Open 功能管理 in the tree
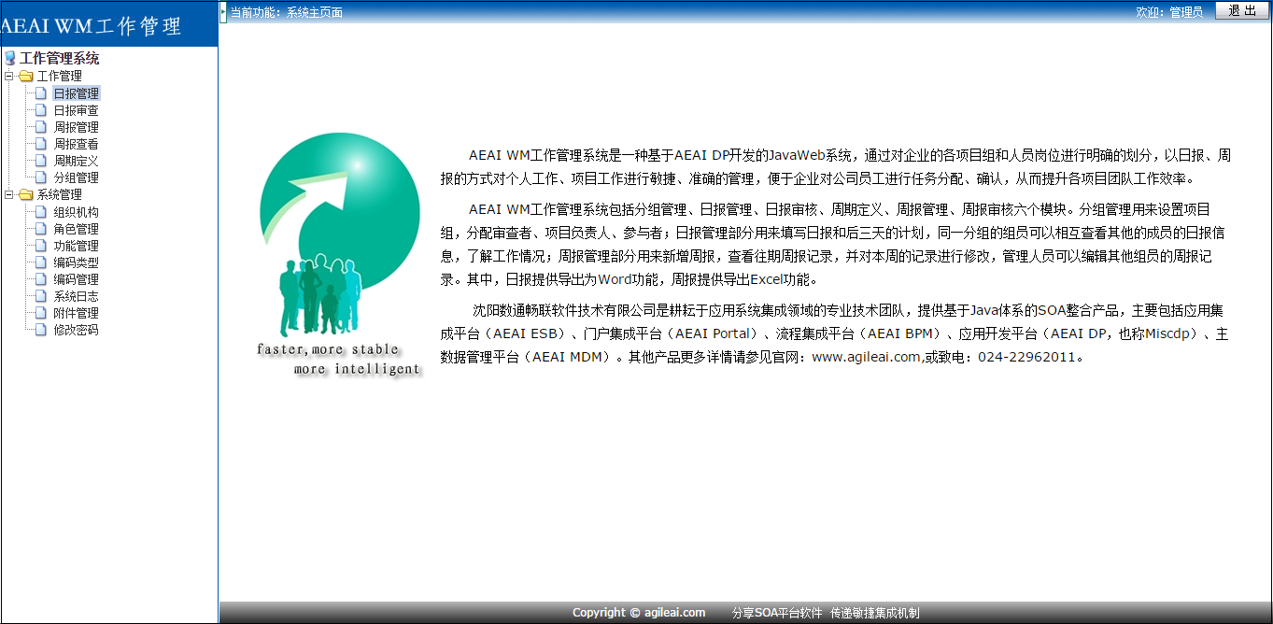The image size is (1273, 624). click(76, 246)
